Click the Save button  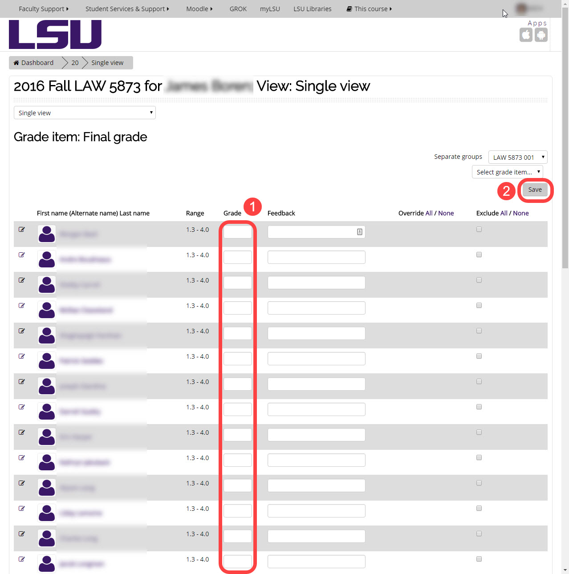535,189
